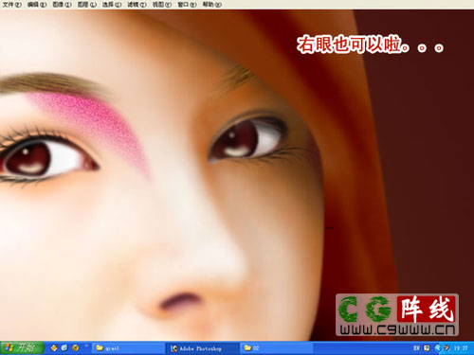The width and height of the screenshot is (474, 355).
Task: Open the 选择 (Select) menu
Action: tap(112, 5)
